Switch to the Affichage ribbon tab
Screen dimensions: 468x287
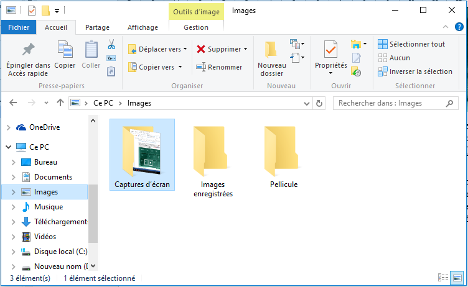143,27
